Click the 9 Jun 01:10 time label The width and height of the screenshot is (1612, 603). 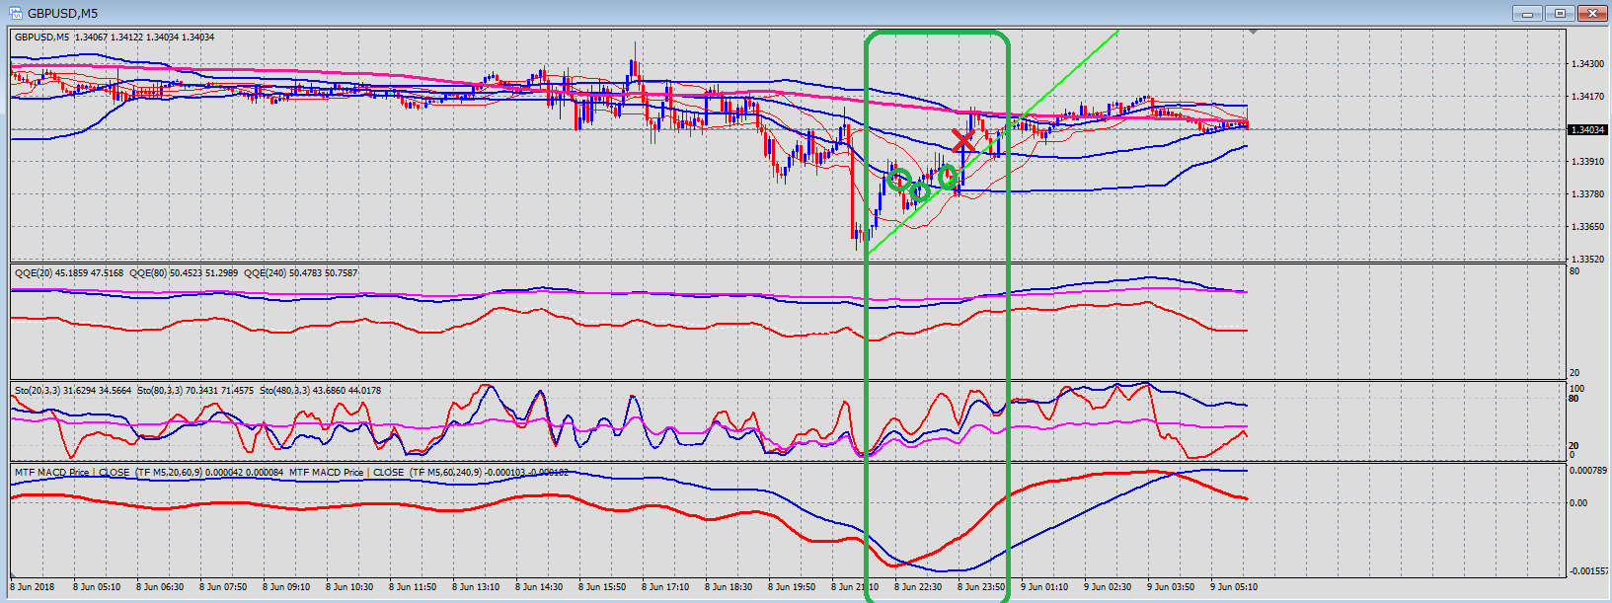point(1043,587)
